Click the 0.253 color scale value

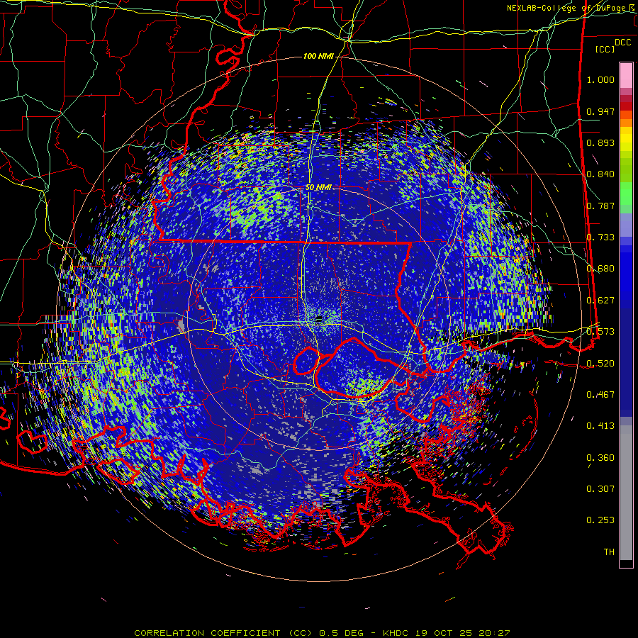[600, 520]
